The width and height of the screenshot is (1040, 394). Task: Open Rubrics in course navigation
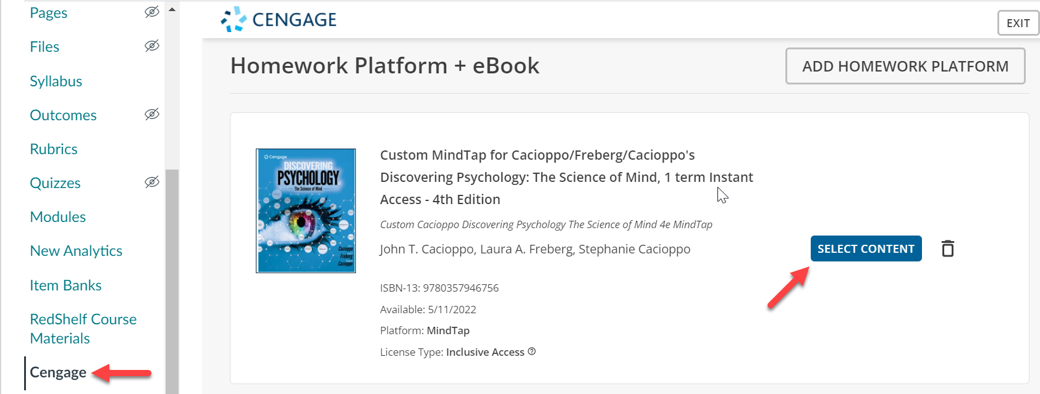pos(54,149)
